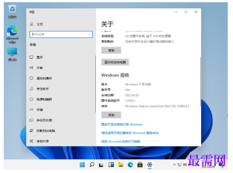
Task: Click Copy button under device specifications
Action: coord(111,50)
